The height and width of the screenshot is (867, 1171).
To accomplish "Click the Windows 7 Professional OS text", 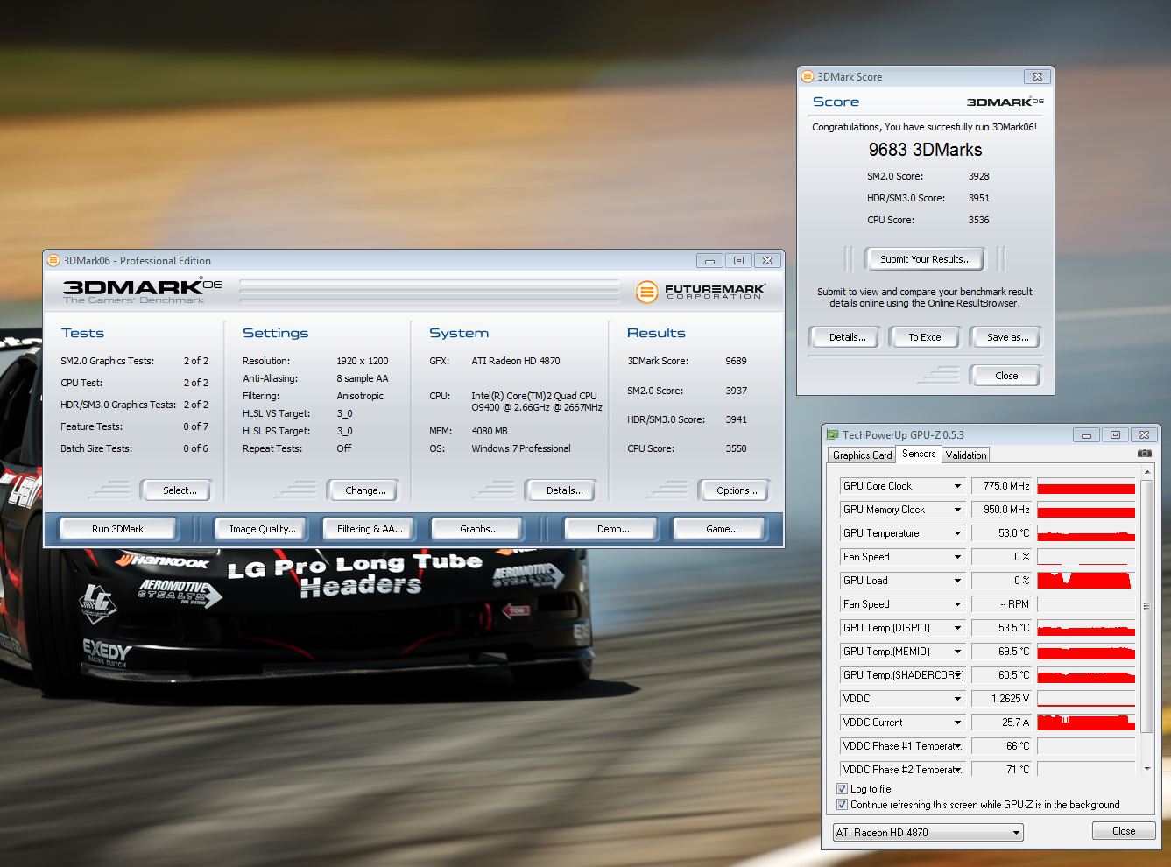I will tap(520, 448).
